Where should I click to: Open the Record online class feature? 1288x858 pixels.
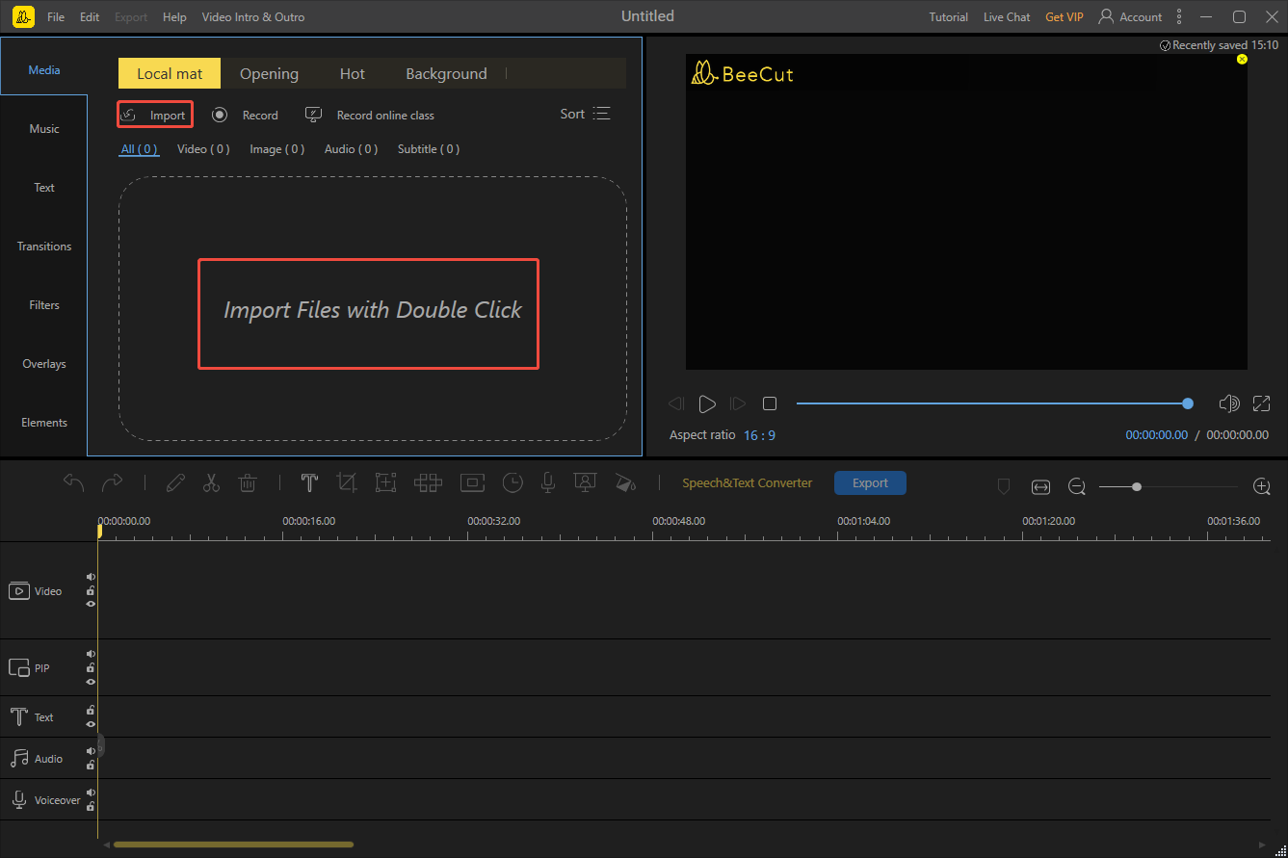384,114
